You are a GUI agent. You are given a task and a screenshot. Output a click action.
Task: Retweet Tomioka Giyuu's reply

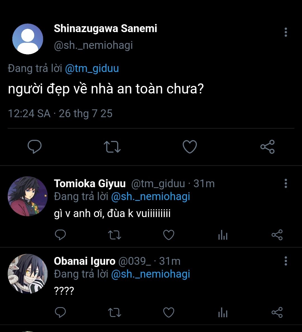click(x=114, y=235)
